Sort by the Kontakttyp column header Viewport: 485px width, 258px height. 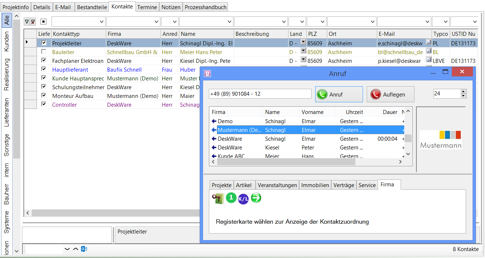click(79, 34)
